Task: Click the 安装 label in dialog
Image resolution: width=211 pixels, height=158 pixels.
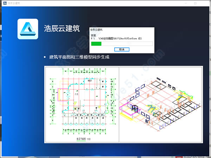Action: [94, 35]
